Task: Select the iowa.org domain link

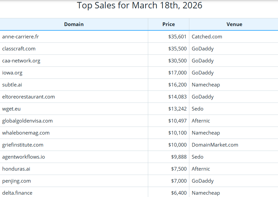Action: point(12,72)
